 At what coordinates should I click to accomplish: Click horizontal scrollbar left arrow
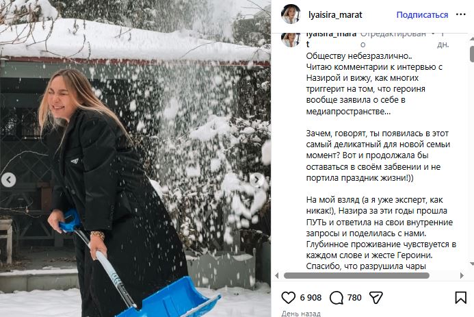276,275
